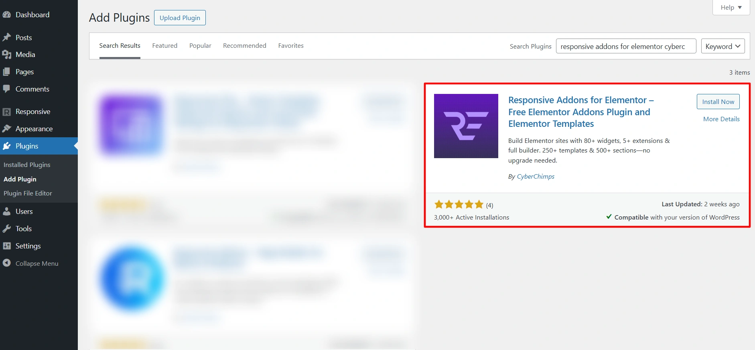Click Install Now for Responsive Addons
This screenshot has width=755, height=350.
tap(718, 102)
